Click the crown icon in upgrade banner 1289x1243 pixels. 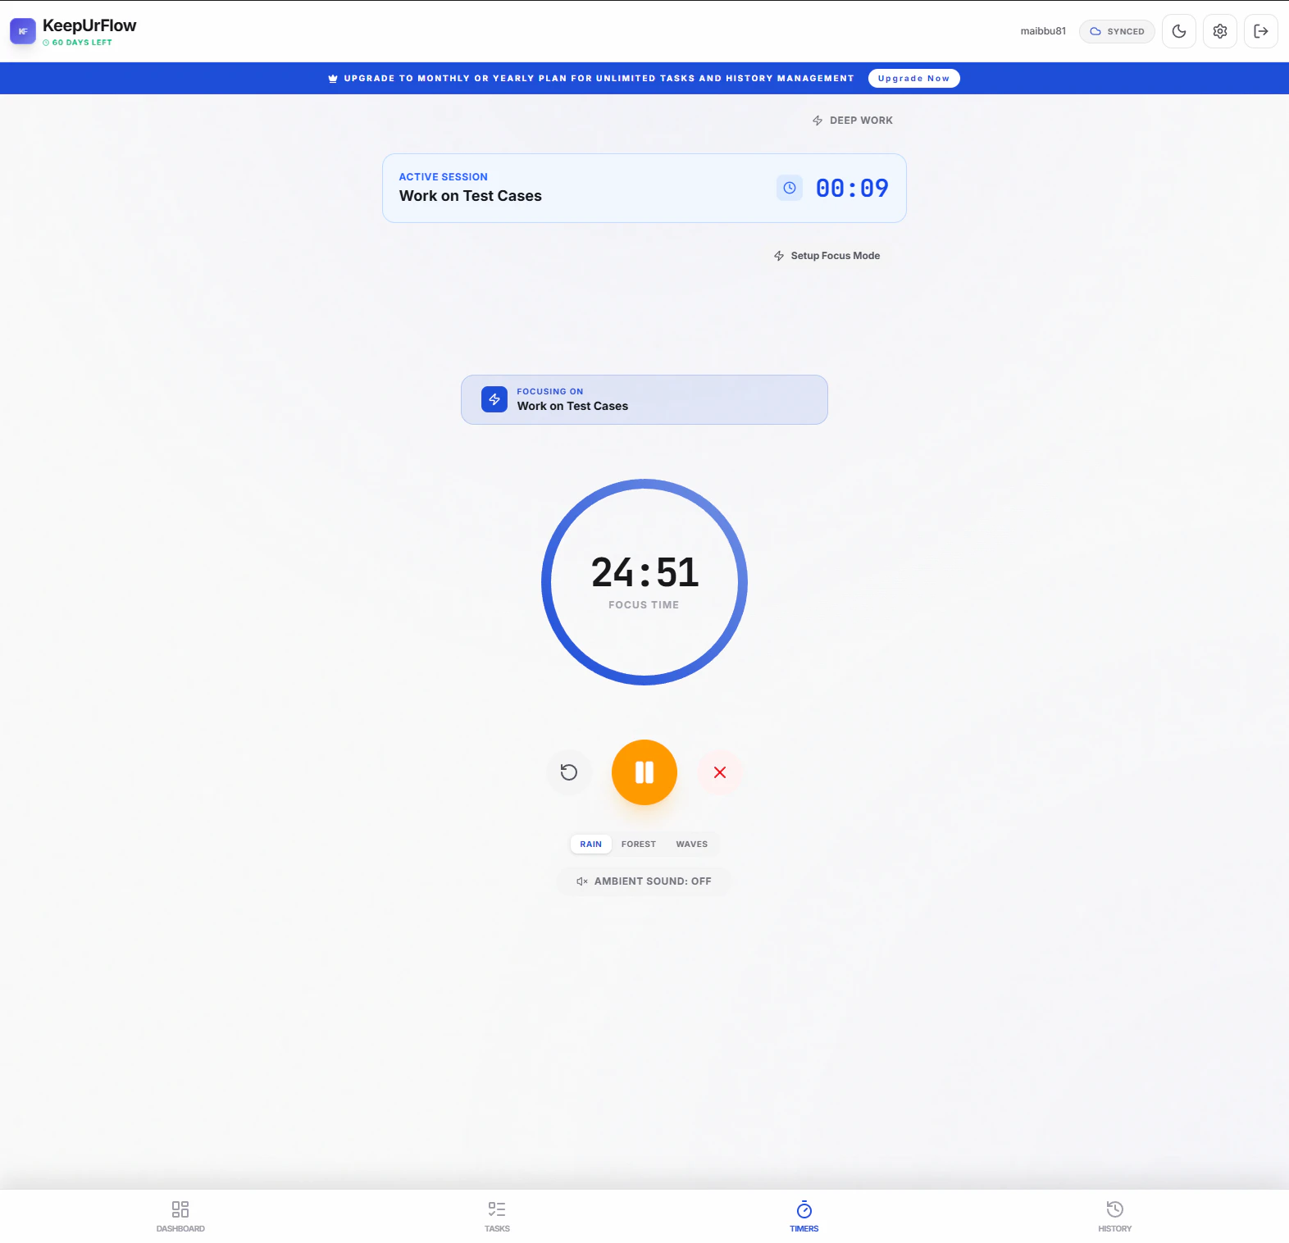[333, 79]
